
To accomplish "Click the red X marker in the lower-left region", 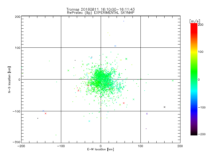I will click(46, 113).
